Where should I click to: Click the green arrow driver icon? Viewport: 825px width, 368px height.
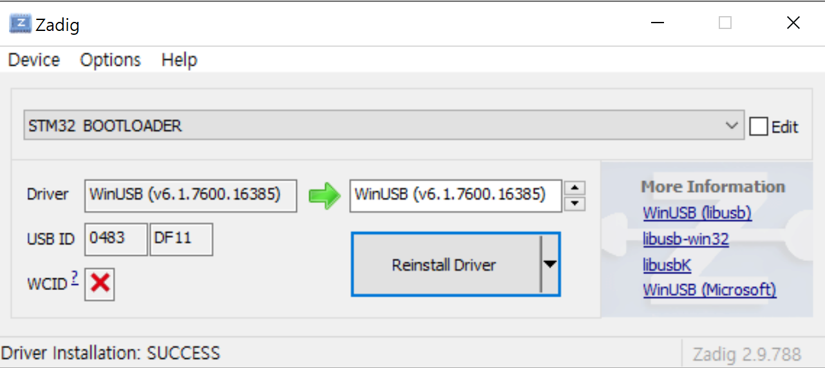[325, 195]
